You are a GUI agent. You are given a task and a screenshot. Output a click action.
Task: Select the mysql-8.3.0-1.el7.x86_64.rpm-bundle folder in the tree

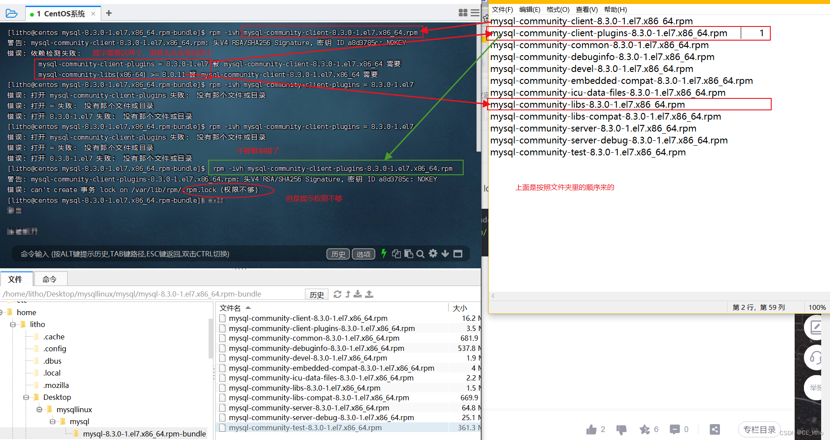point(144,434)
